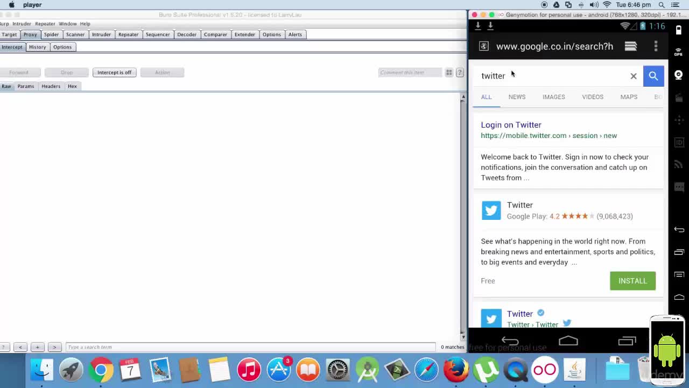Click the Drop request button
This screenshot has width=689, height=388.
point(67,72)
